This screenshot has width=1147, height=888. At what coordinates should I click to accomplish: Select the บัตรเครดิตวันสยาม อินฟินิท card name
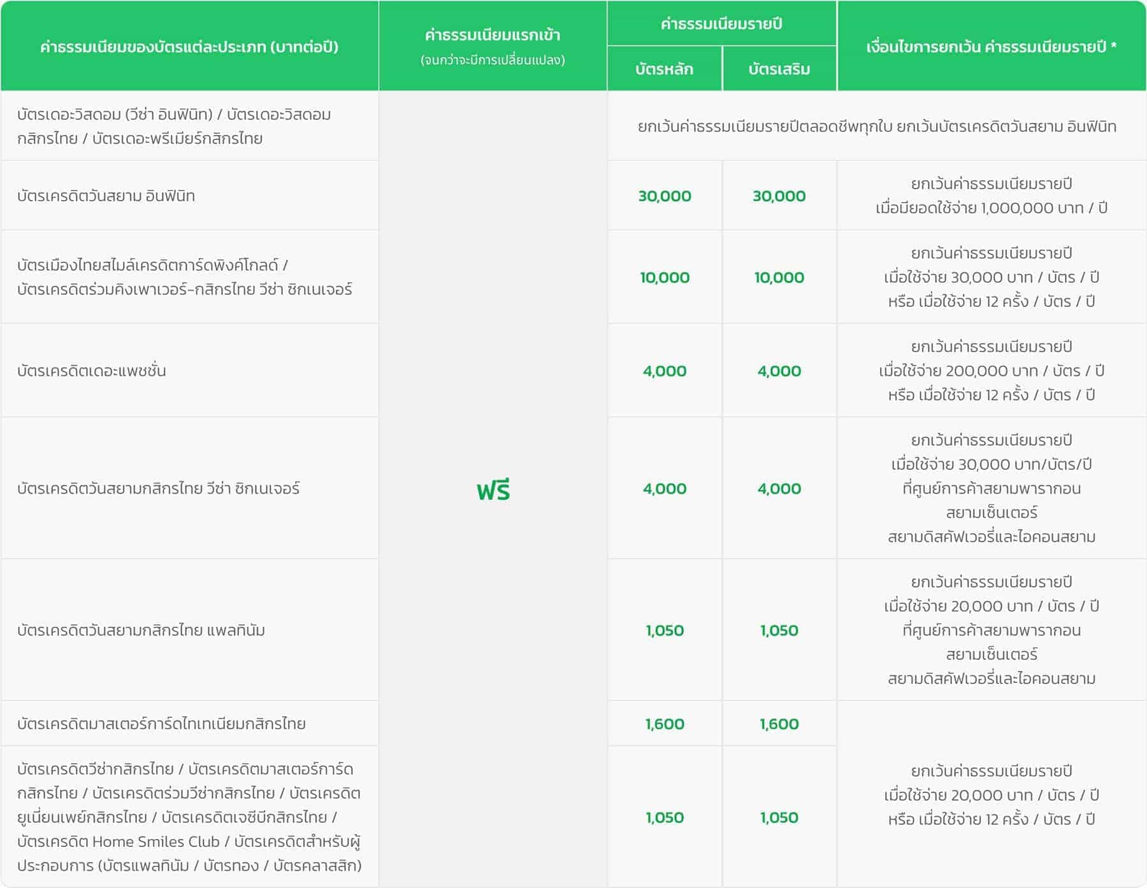pos(106,196)
